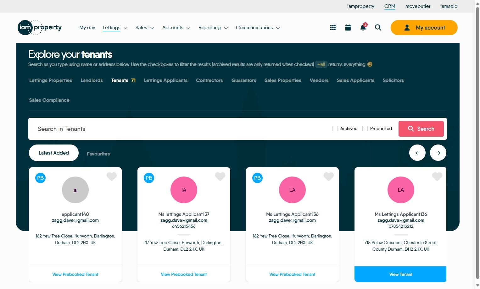Screen dimensions: 480x289
Task: Open the Vendors tab
Action: (319, 80)
